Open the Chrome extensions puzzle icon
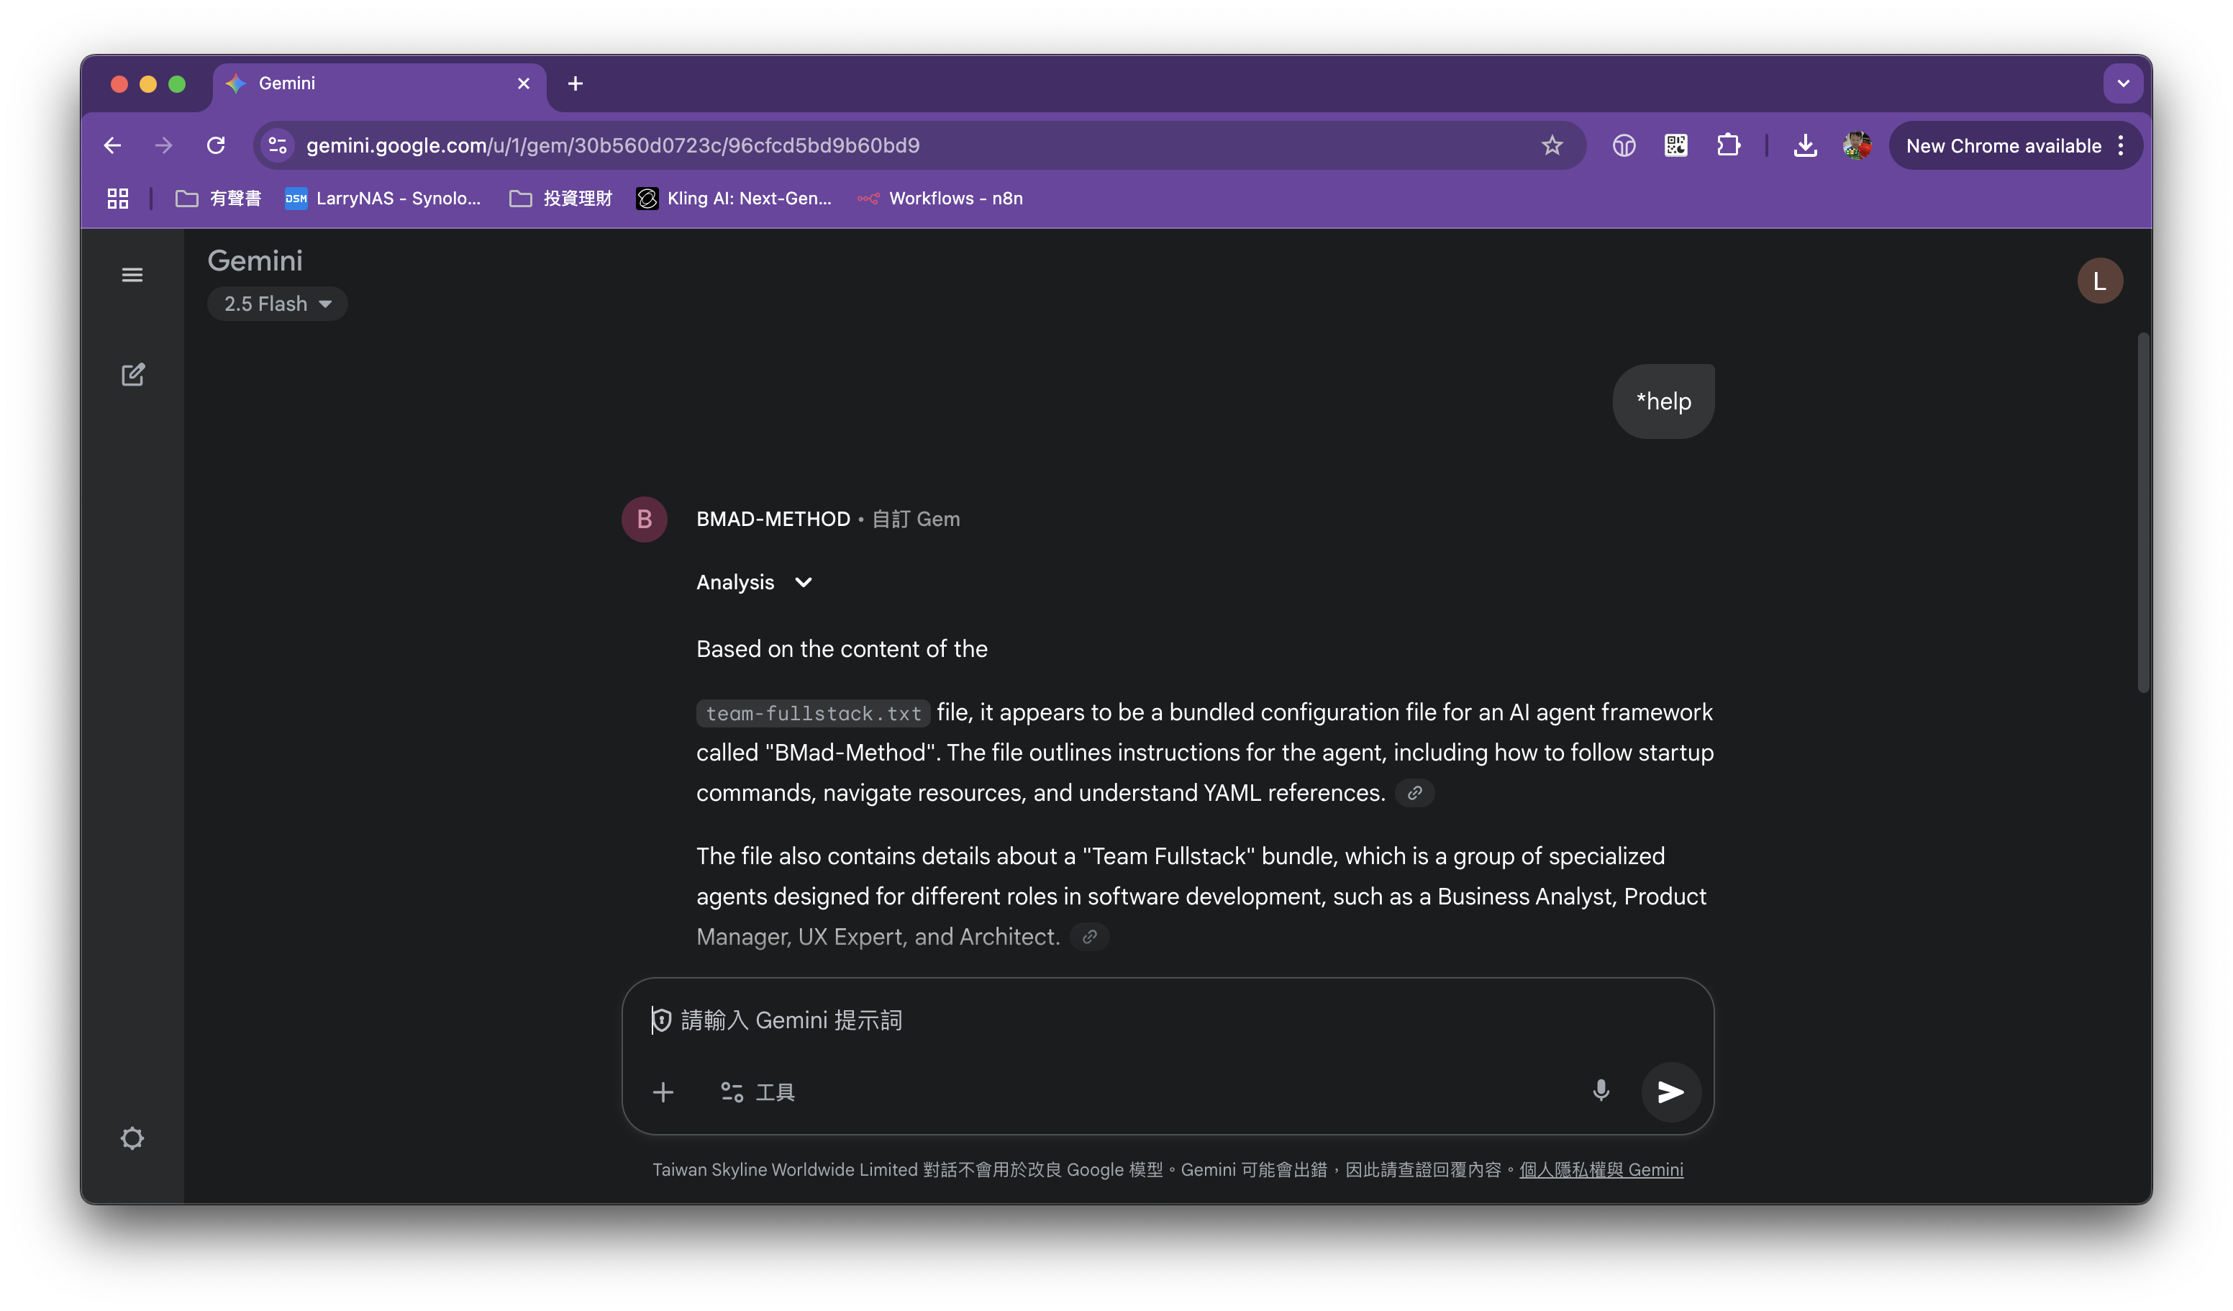This screenshot has height=1311, width=2233. tap(1728, 145)
